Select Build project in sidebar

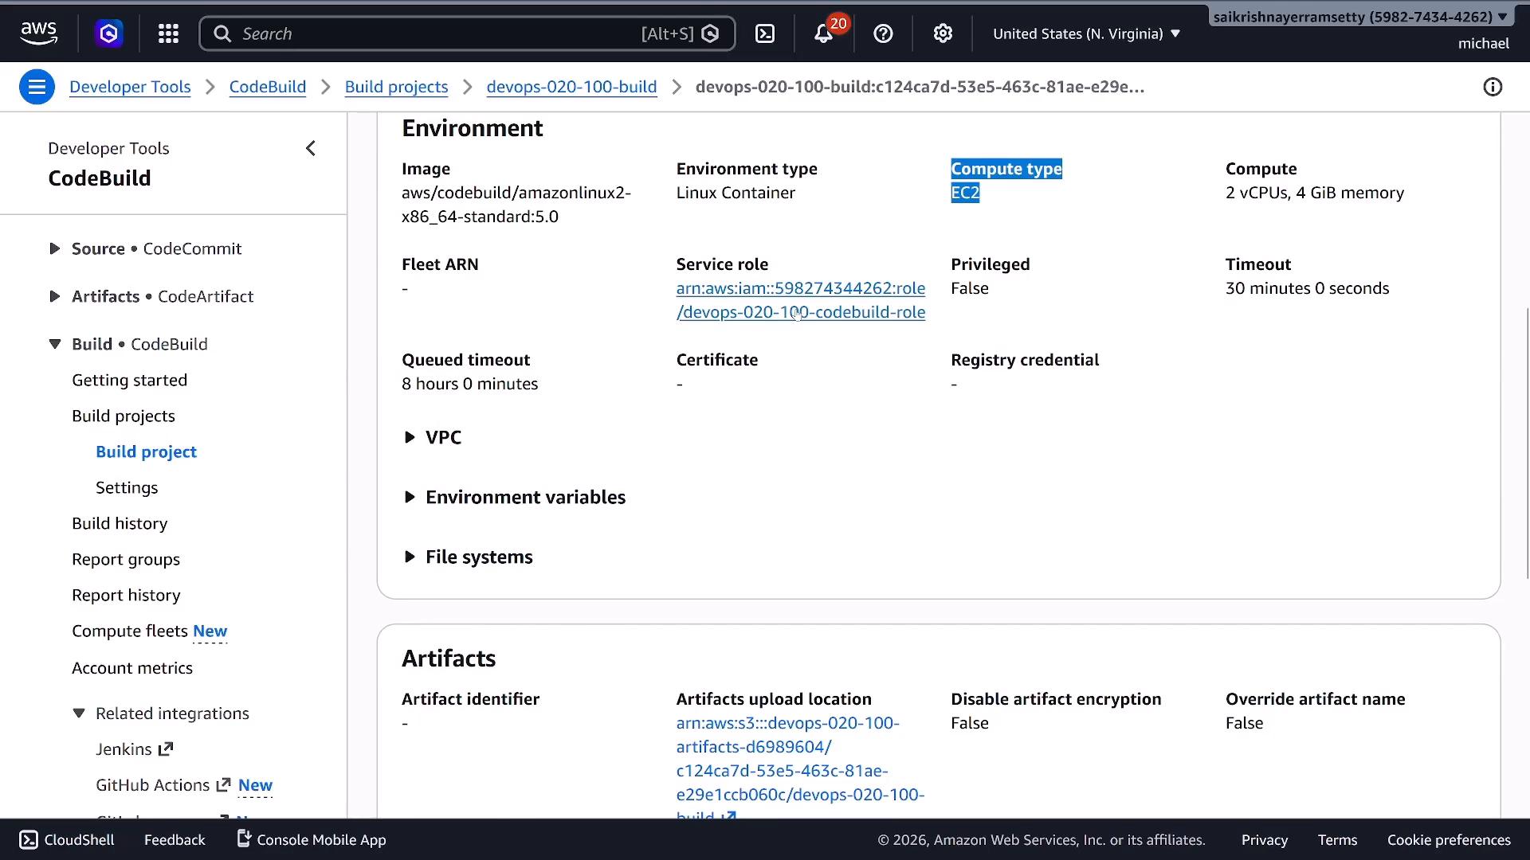(x=146, y=451)
